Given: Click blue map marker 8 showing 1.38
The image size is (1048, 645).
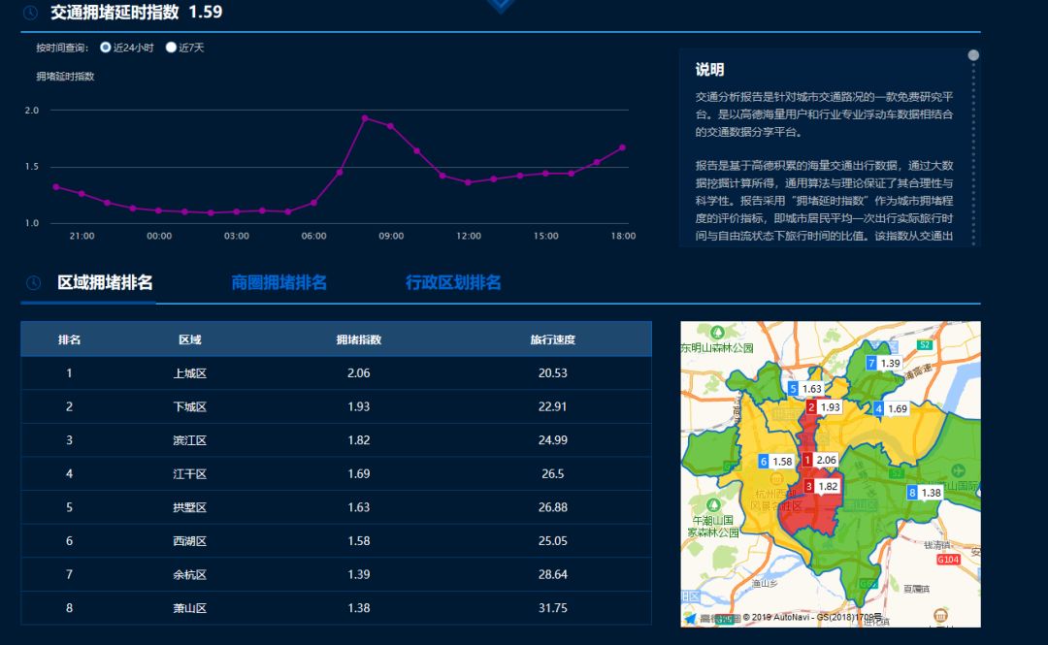Looking at the screenshot, I should [x=911, y=493].
